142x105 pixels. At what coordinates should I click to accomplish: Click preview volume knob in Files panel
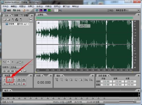click(20, 62)
